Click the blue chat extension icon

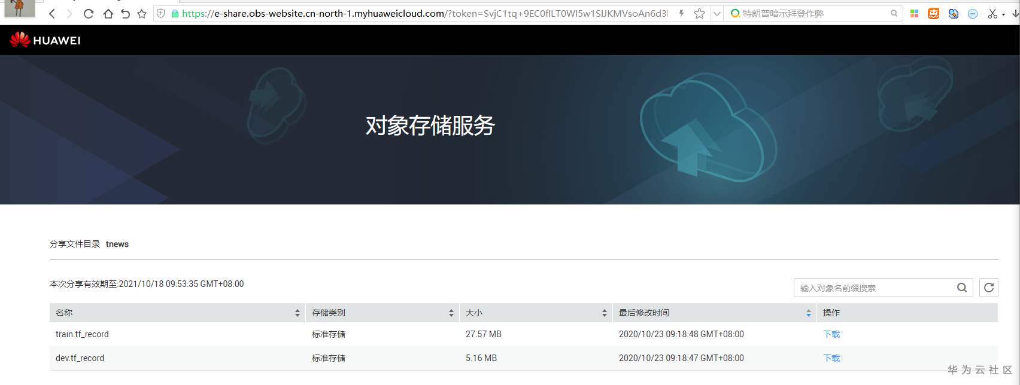pos(954,13)
